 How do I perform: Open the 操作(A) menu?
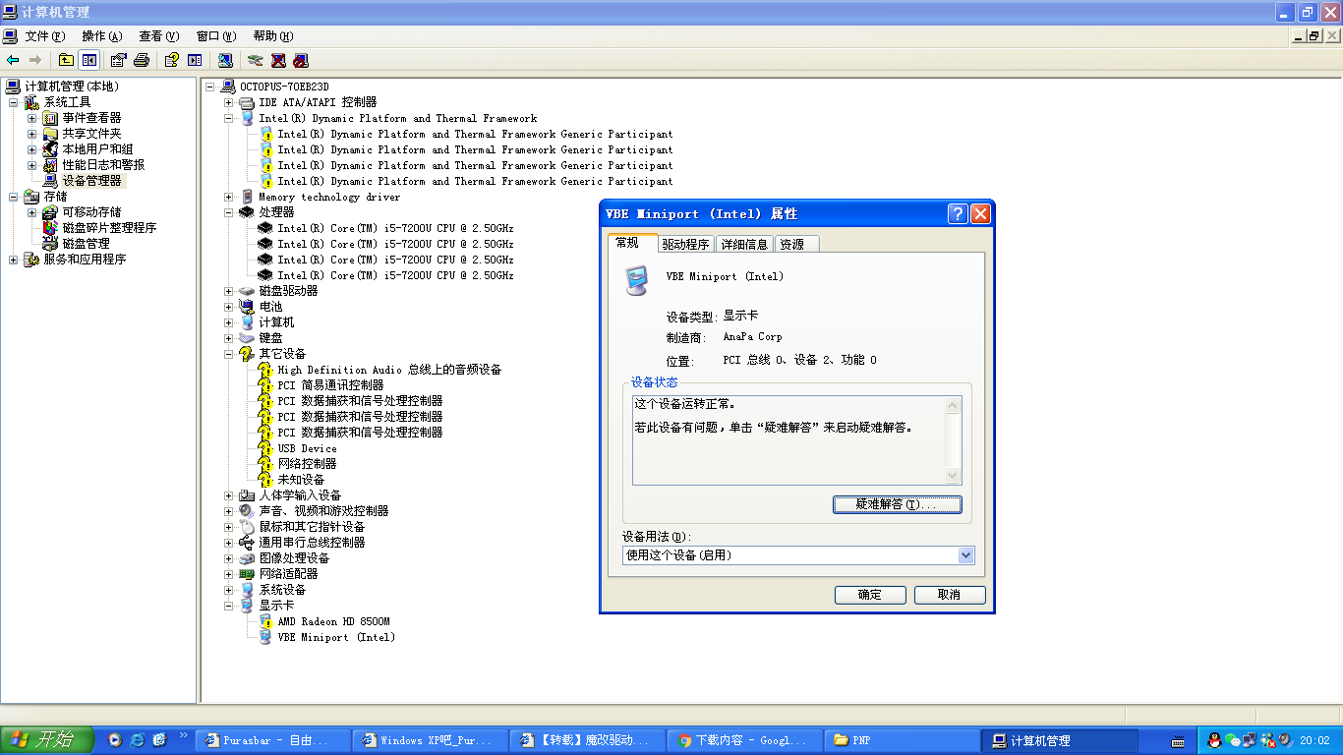coord(101,36)
